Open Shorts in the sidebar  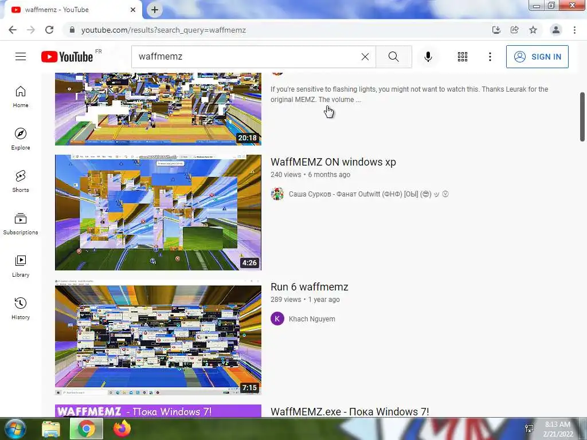[21, 182]
